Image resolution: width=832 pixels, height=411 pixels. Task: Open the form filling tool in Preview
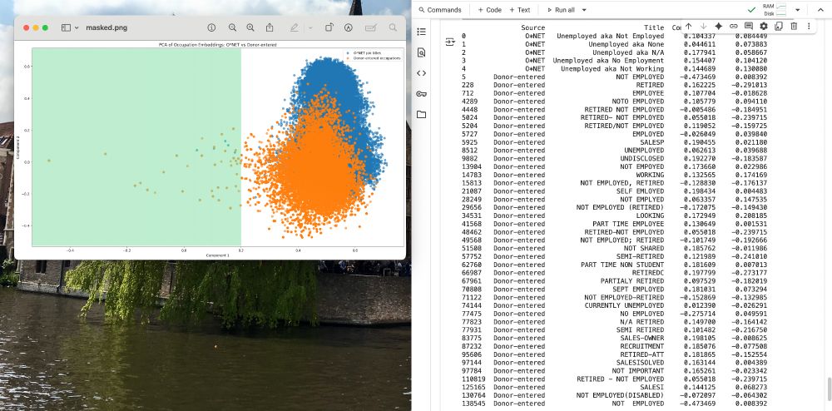[x=371, y=27]
